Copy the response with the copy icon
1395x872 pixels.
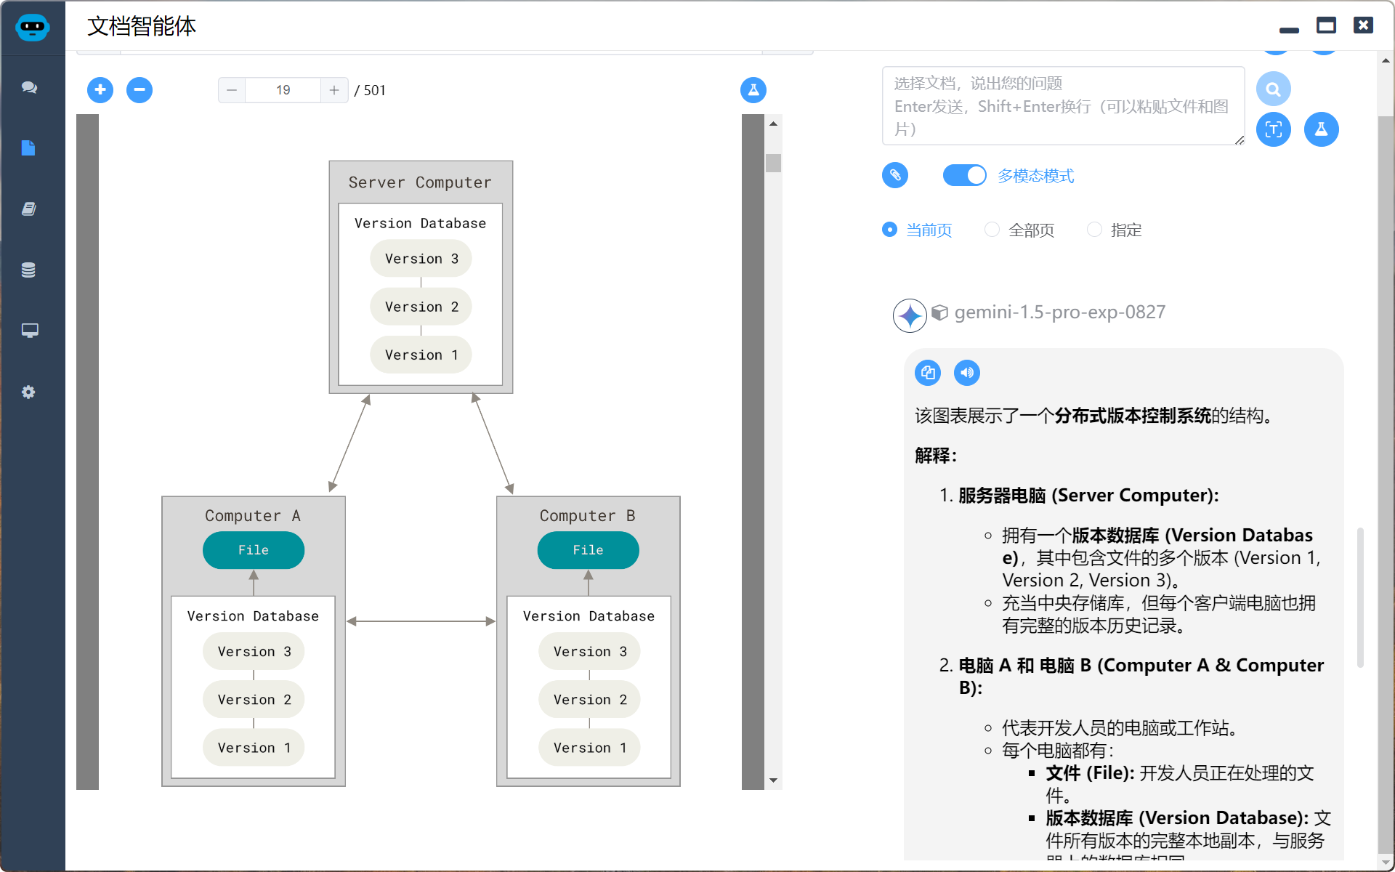tap(928, 373)
